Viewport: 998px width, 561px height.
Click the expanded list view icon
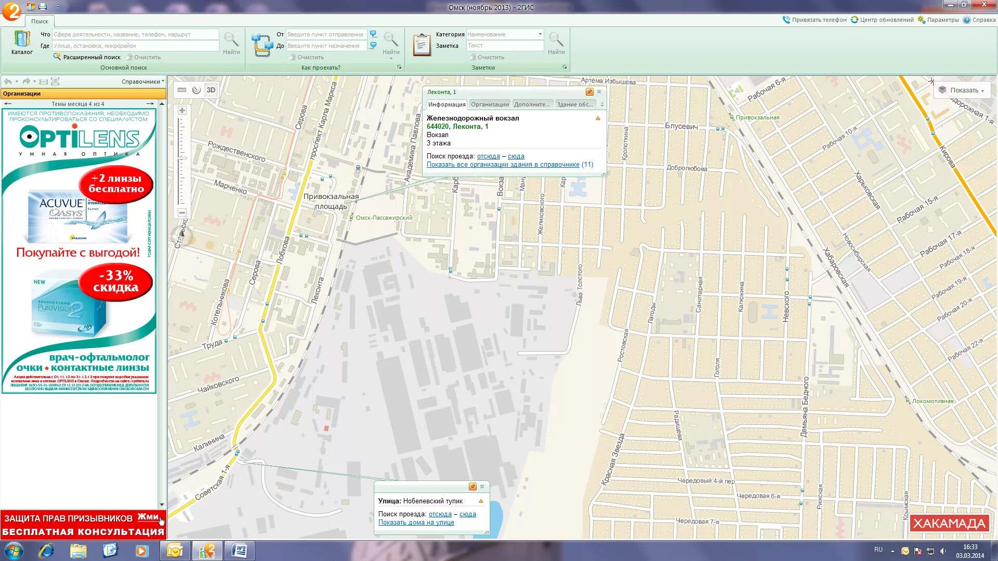[x=55, y=82]
